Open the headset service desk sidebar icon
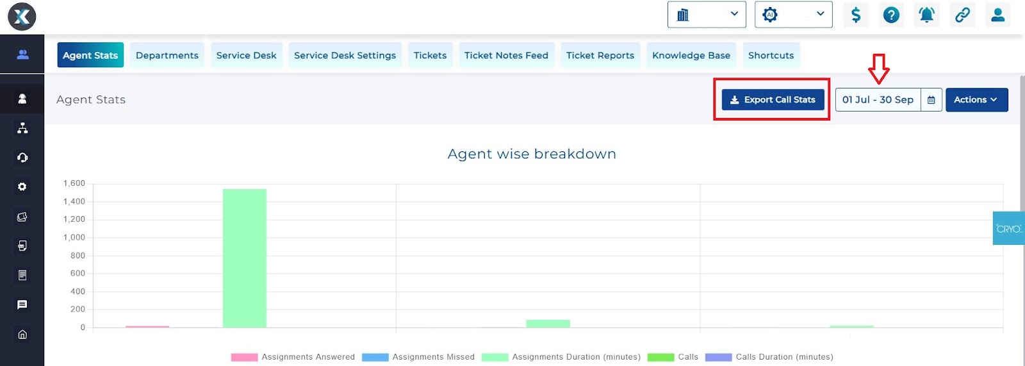1025x366 pixels. tap(22, 158)
